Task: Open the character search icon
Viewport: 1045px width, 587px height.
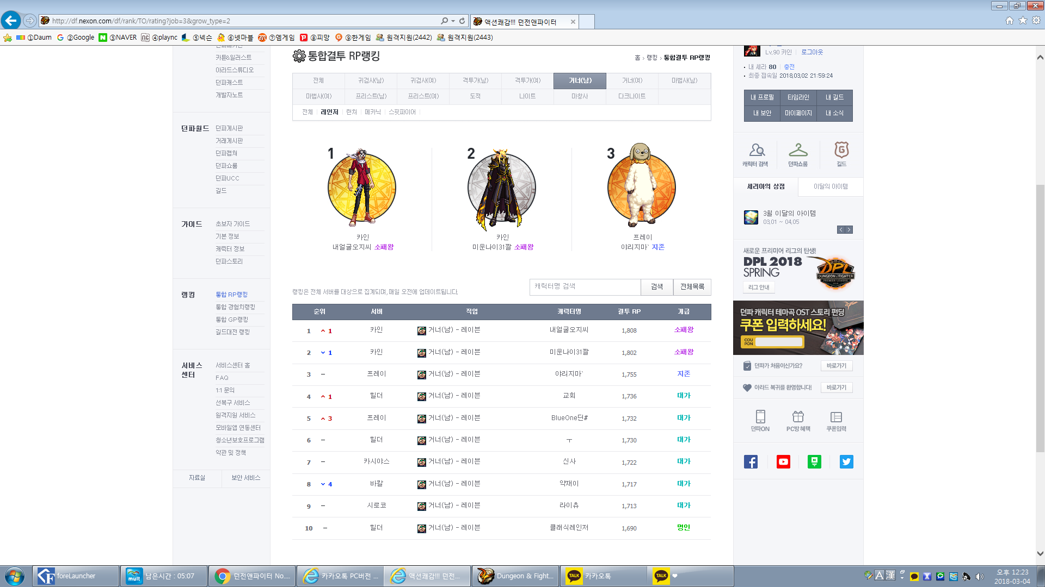Action: pyautogui.click(x=756, y=151)
